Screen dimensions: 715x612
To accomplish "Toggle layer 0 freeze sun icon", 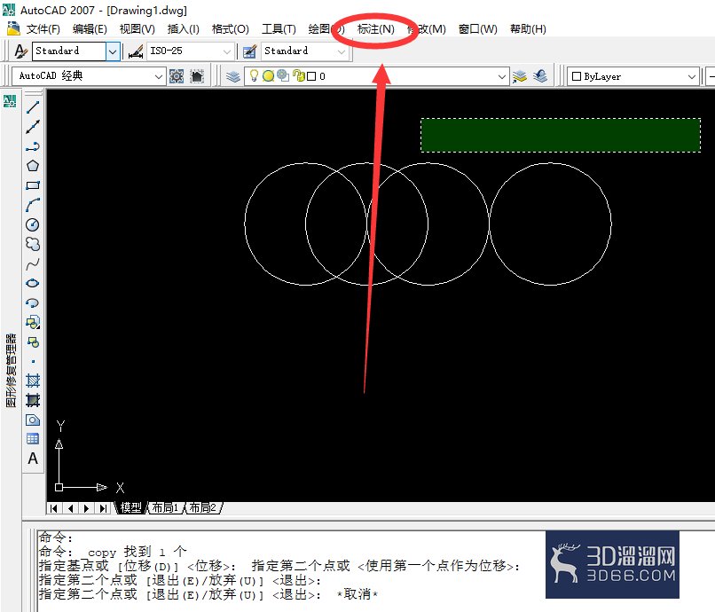I will point(268,76).
